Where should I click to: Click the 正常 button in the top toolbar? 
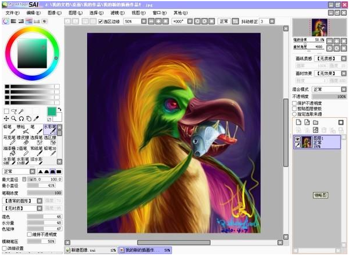(x=224, y=21)
